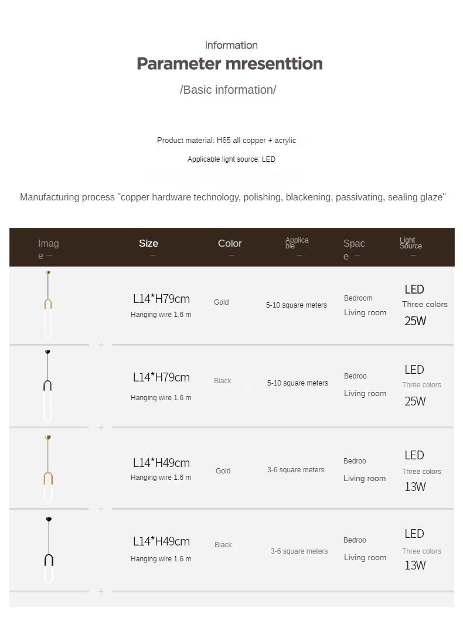
Task: Click the Manufacturing process description text
Action: [233, 197]
